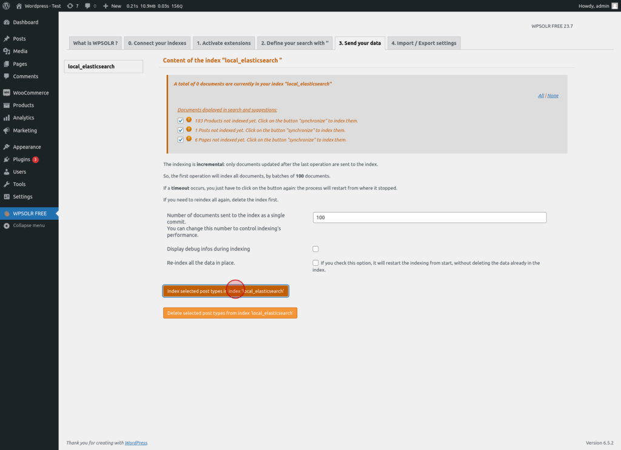621x450 pixels.
Task: Check Re-index all the data in place
Action: (x=315, y=263)
